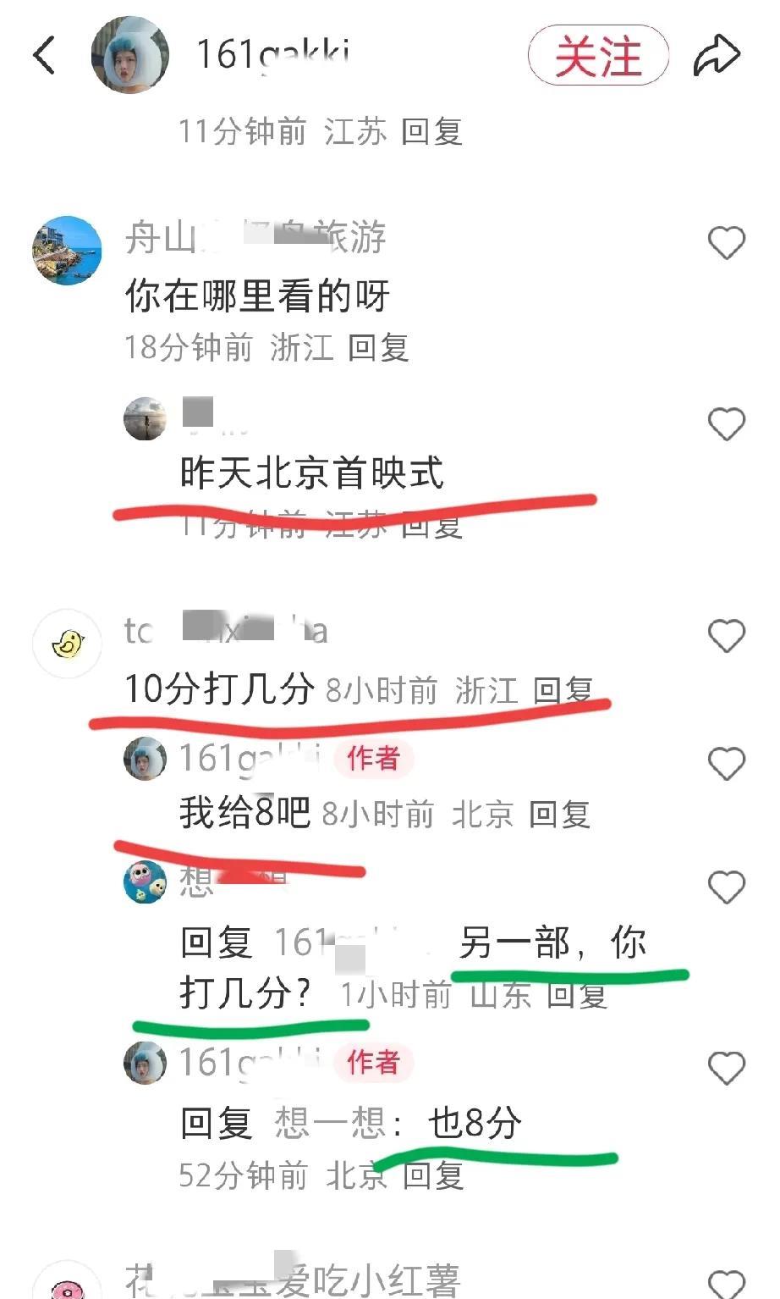Viewport: 780px width, 1299px height.
Task: Go back with the left arrow icon
Action: click(44, 56)
